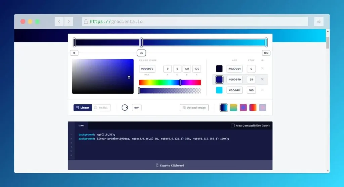
Task: Click the opacity transparency slider
Action: [170, 91]
